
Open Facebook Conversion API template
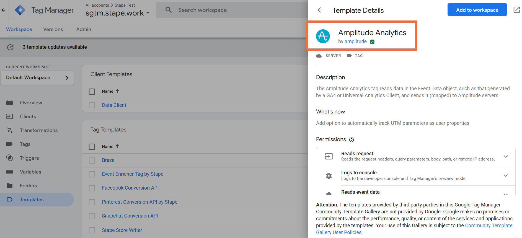coord(130,188)
